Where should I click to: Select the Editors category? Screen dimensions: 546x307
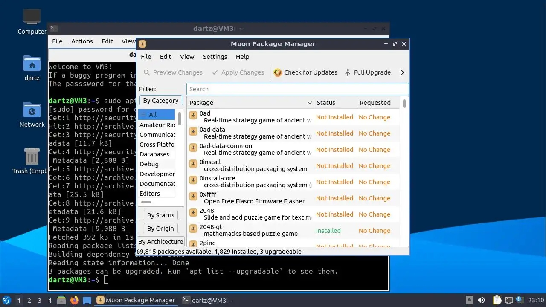pyautogui.click(x=156, y=194)
